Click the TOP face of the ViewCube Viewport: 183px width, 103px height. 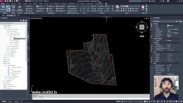coord(142,27)
